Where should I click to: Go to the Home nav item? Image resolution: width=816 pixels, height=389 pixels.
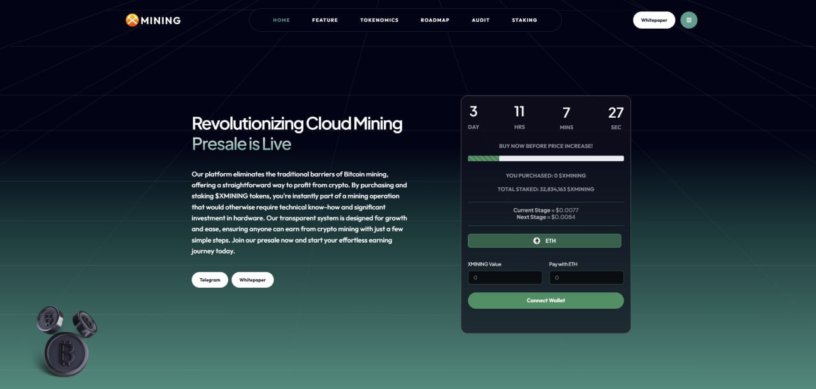pos(281,20)
